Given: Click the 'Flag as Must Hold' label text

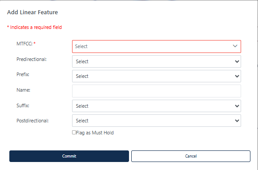Looking at the screenshot, I should pyautogui.click(x=95, y=133).
